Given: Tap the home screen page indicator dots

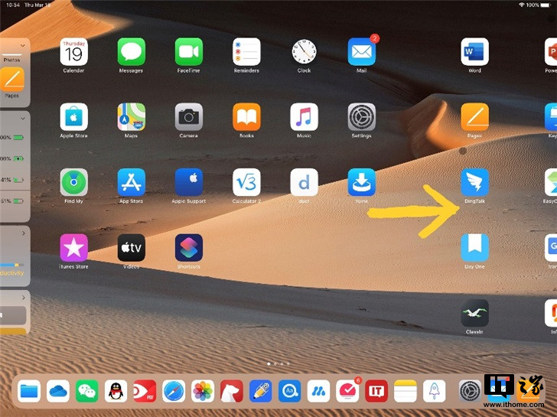Looking at the screenshot, I should pos(278,363).
